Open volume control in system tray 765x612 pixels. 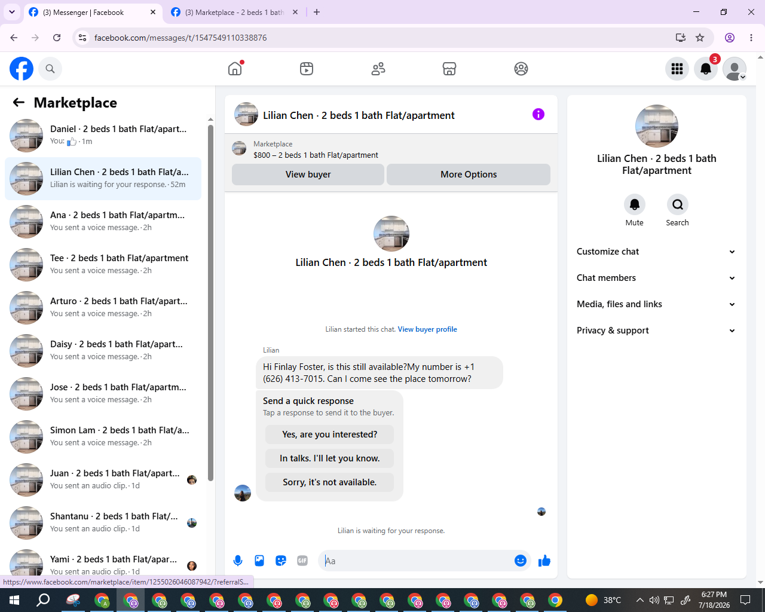pos(654,600)
